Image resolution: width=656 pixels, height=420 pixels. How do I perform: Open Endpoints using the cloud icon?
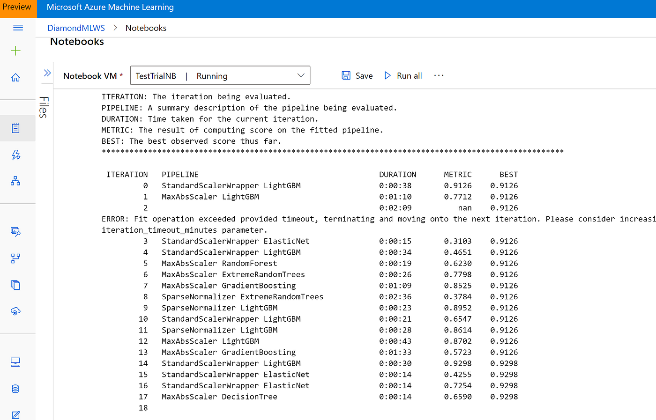pos(15,310)
